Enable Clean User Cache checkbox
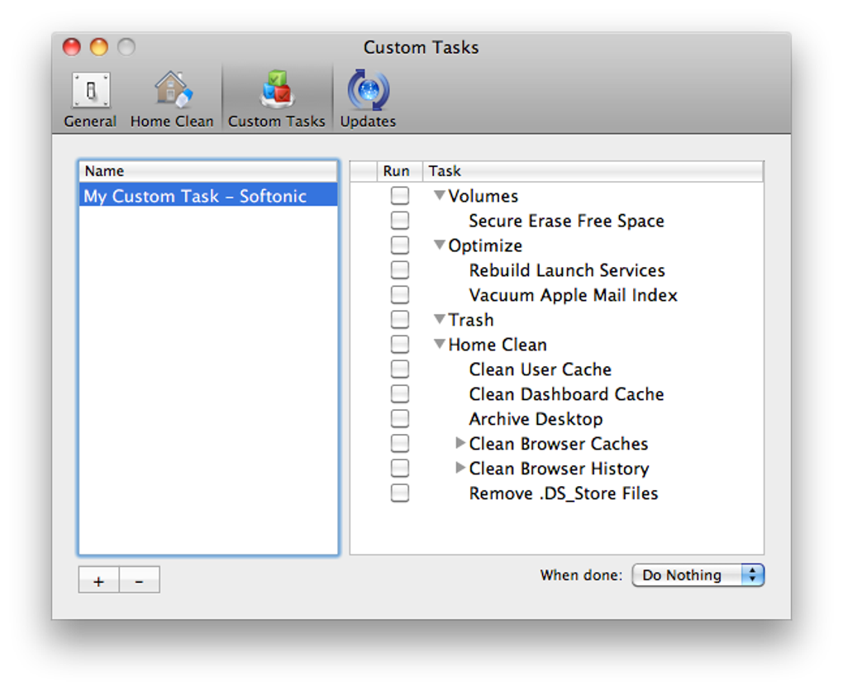 (399, 369)
